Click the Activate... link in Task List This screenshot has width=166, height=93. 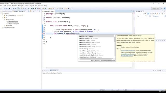click(156, 16)
